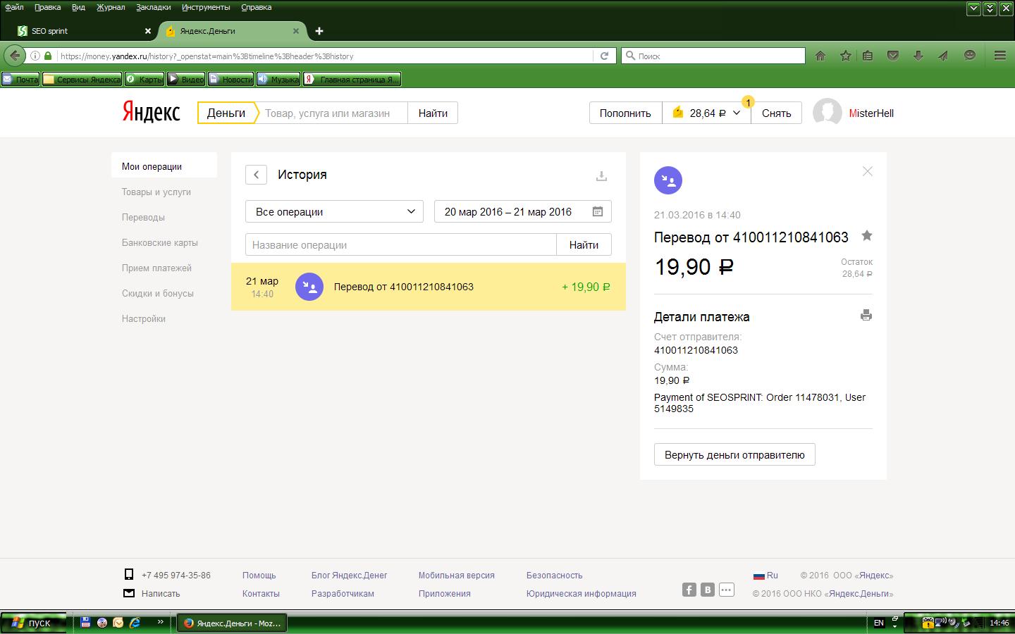Click the VK social icon in footer
Viewport: 1015px width, 634px height.
(708, 590)
